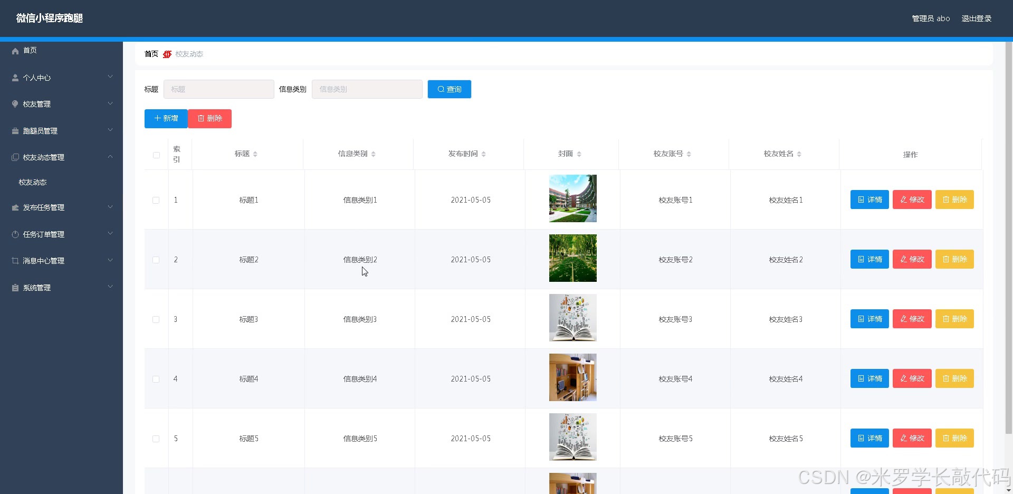Click 退出登录 to log out
The image size is (1013, 494).
(976, 18)
